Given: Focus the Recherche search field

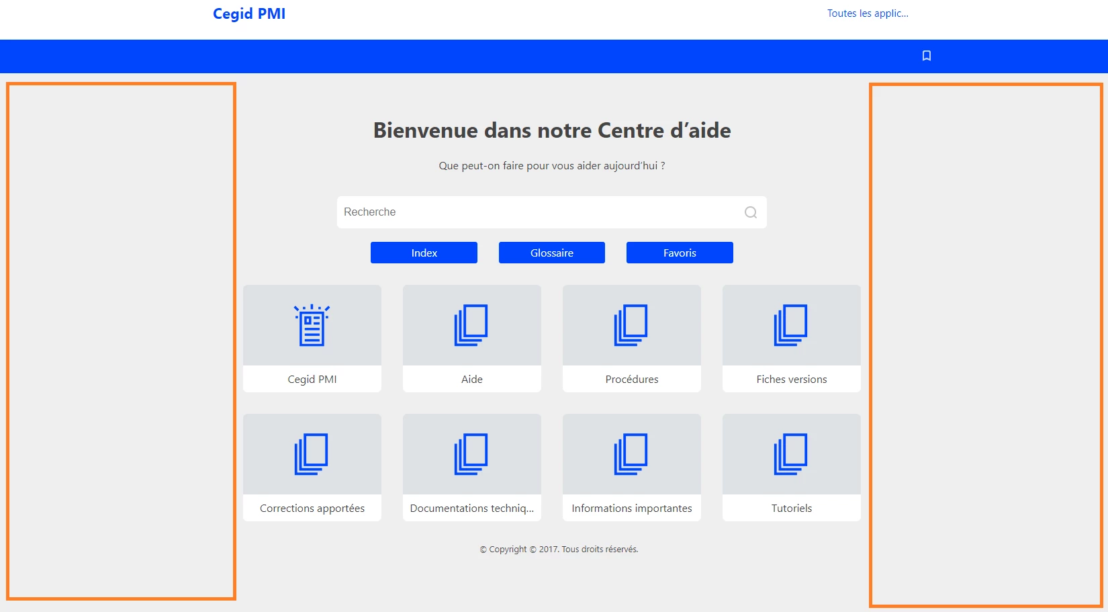Looking at the screenshot, I should 552,212.
